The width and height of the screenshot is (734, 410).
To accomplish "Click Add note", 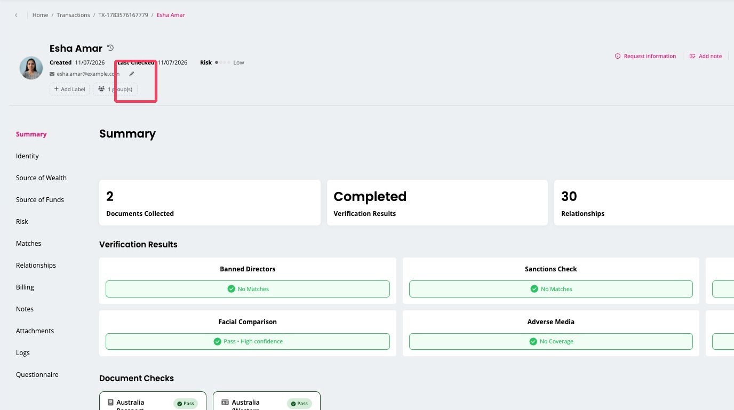I will click(705, 56).
